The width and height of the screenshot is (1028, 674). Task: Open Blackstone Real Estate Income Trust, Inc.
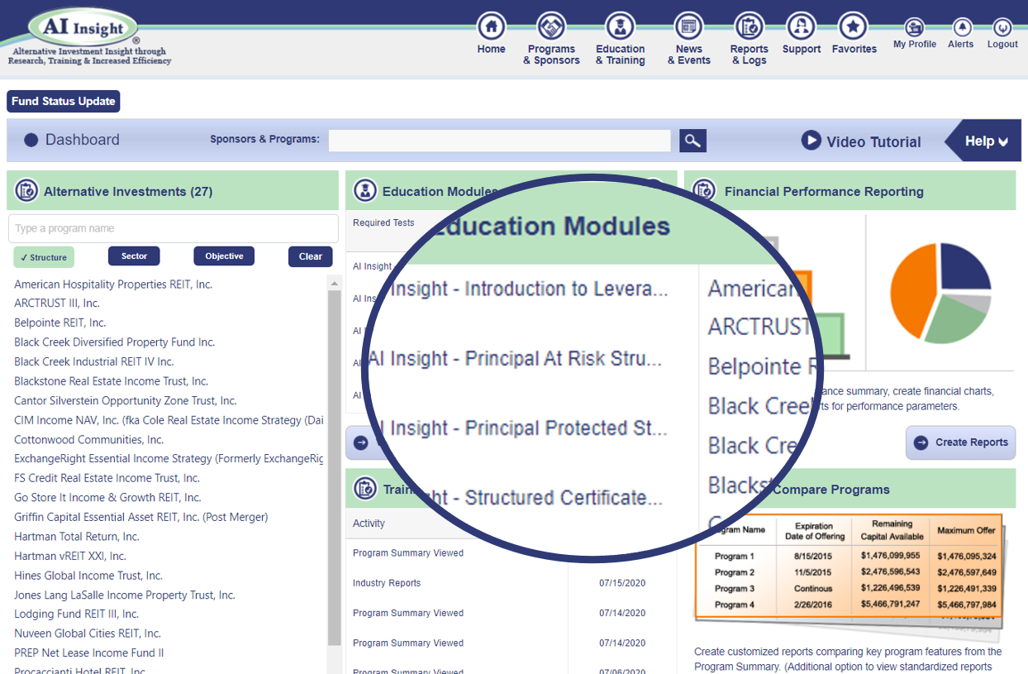coord(112,381)
